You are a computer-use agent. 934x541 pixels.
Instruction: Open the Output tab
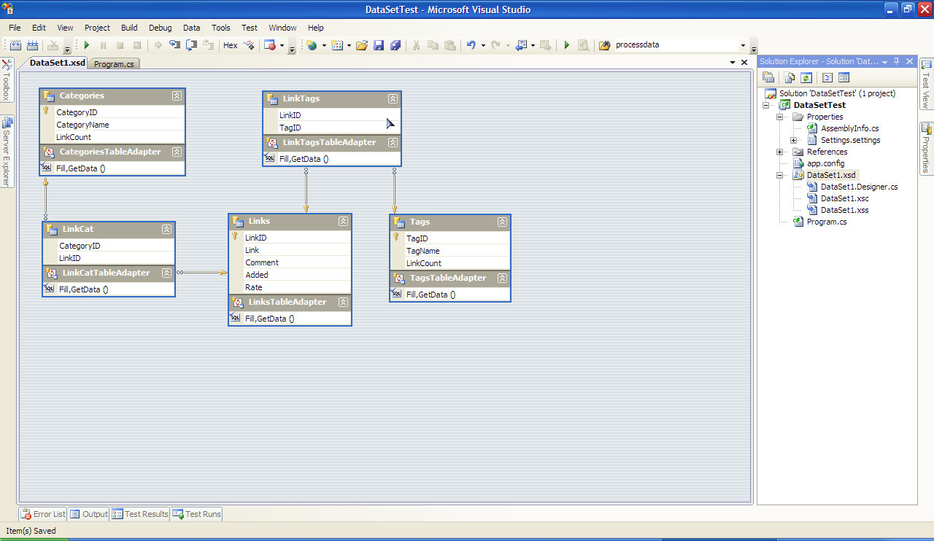pyautogui.click(x=88, y=514)
